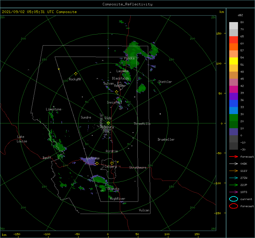Image resolution: width=255 pixels, height=238 pixels.
Task: Click the Airdrie city label
Action: 112,151
